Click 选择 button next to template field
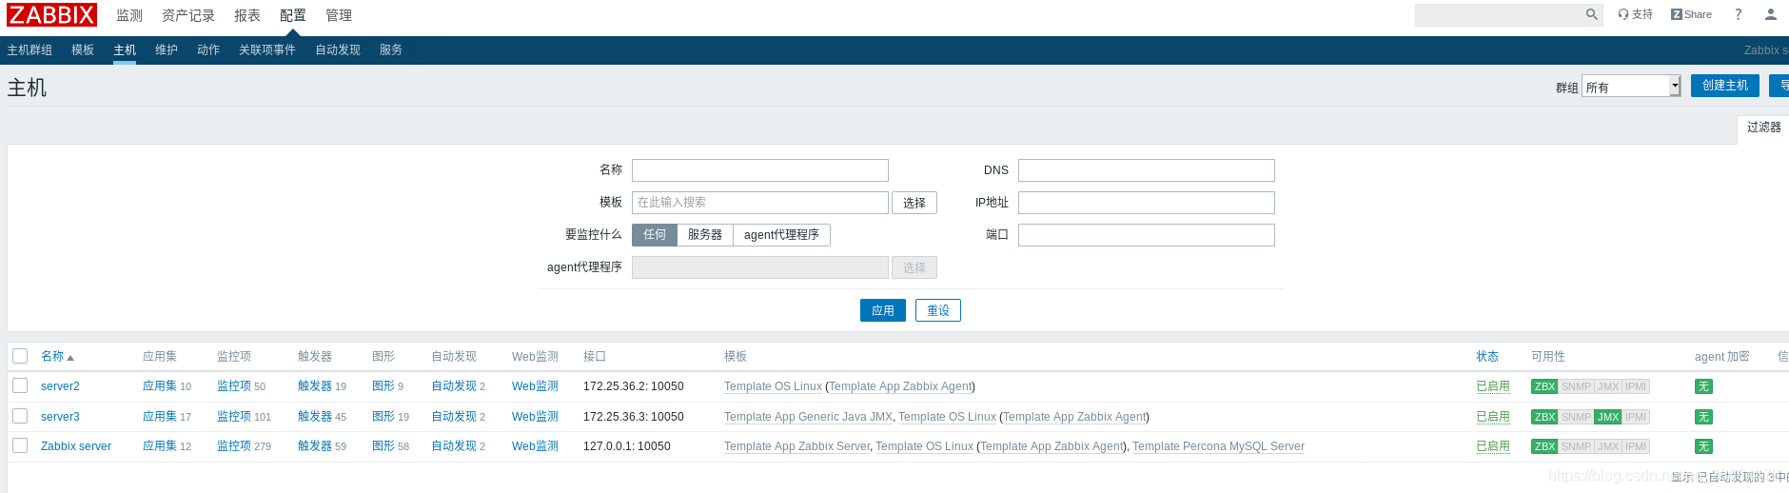1789x493 pixels. coord(914,203)
